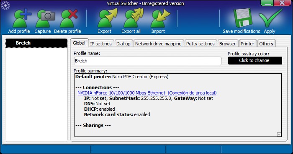Image resolution: width=293 pixels, height=154 pixels.
Task: Open the IP settings tab
Action: 101,44
